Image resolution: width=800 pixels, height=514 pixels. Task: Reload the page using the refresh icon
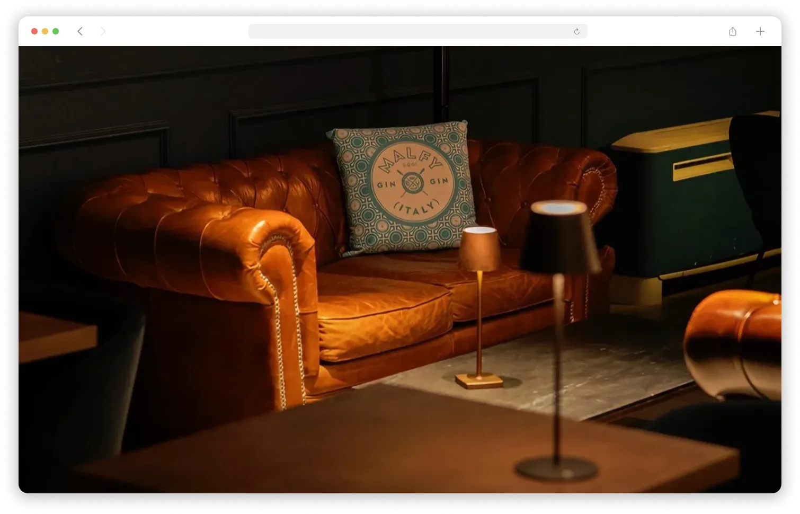coord(576,32)
